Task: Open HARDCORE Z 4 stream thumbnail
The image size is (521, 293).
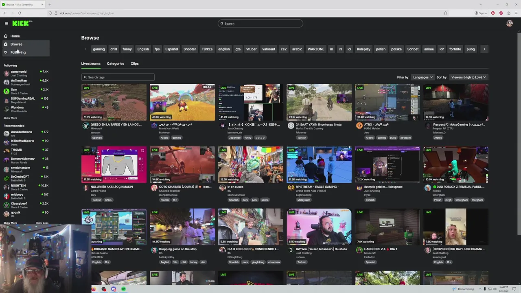Action: [x=387, y=227]
